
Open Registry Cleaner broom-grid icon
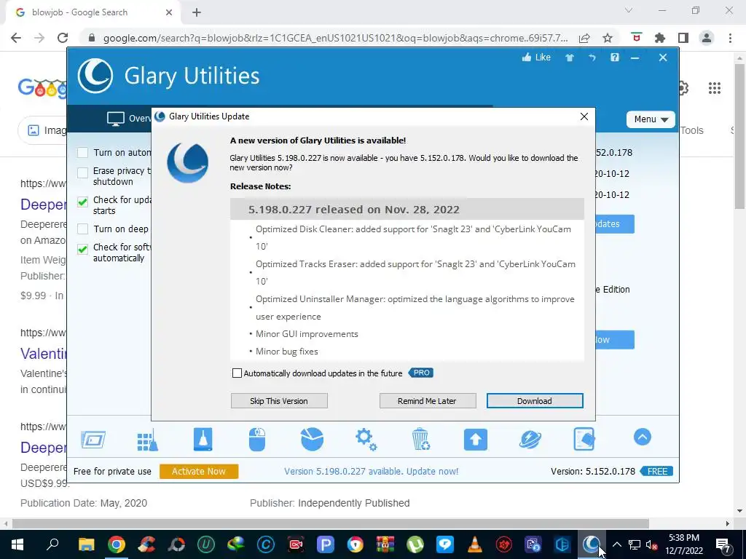pyautogui.click(x=147, y=440)
